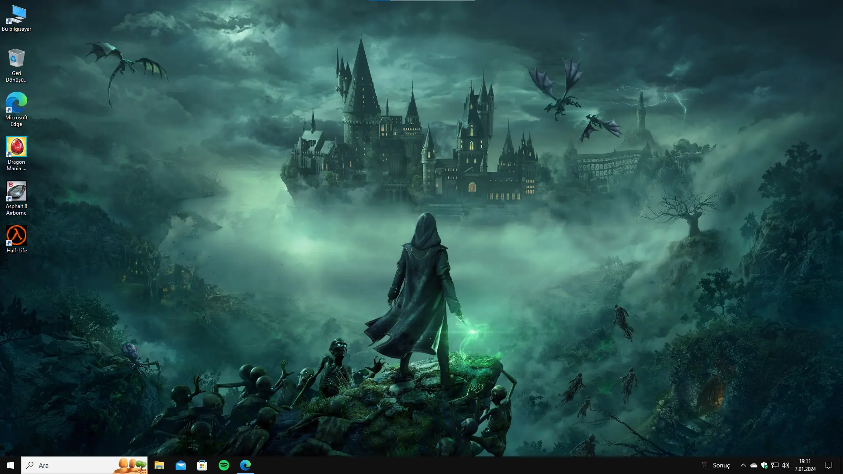The width and height of the screenshot is (843, 474).
Task: Click the Show desktop strip at taskbar end
Action: coord(841,465)
